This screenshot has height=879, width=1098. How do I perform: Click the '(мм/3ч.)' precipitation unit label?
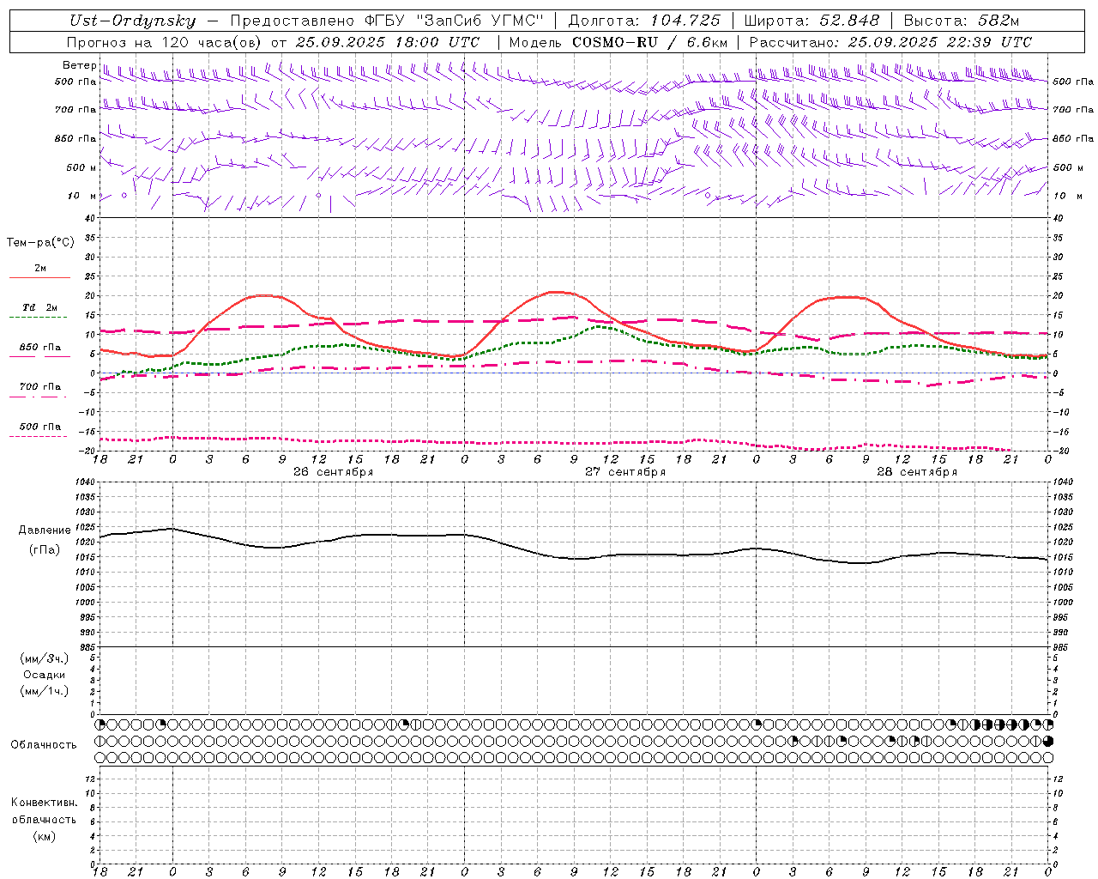pos(45,658)
